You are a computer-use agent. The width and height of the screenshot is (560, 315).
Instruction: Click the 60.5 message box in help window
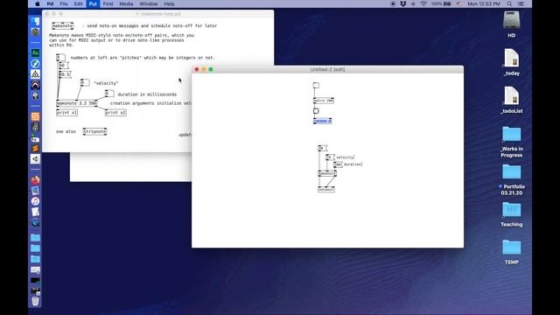pos(65,74)
